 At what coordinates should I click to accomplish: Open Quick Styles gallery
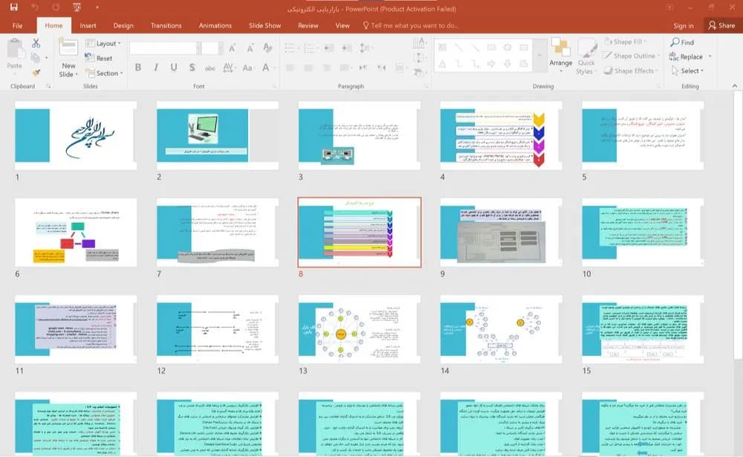click(x=586, y=57)
